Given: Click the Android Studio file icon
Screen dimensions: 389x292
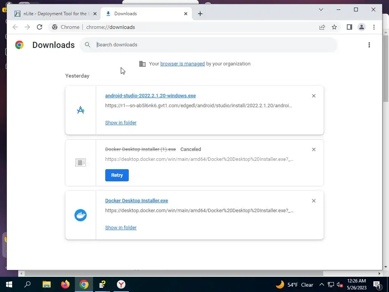Looking at the screenshot, I should pyautogui.click(x=81, y=110).
